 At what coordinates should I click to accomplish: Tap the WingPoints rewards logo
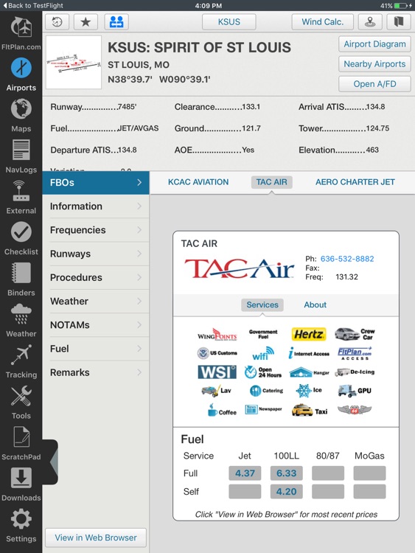[217, 334]
